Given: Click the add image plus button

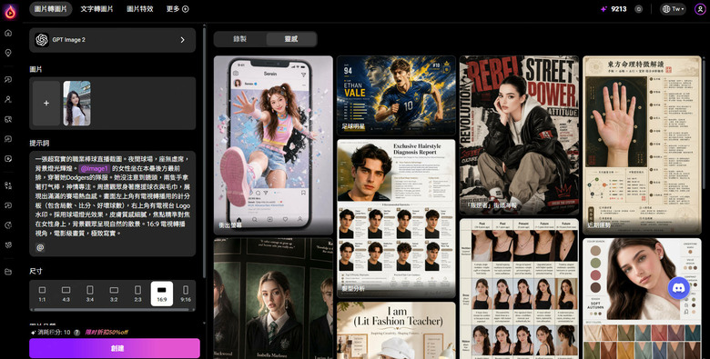Looking at the screenshot, I should (46, 104).
